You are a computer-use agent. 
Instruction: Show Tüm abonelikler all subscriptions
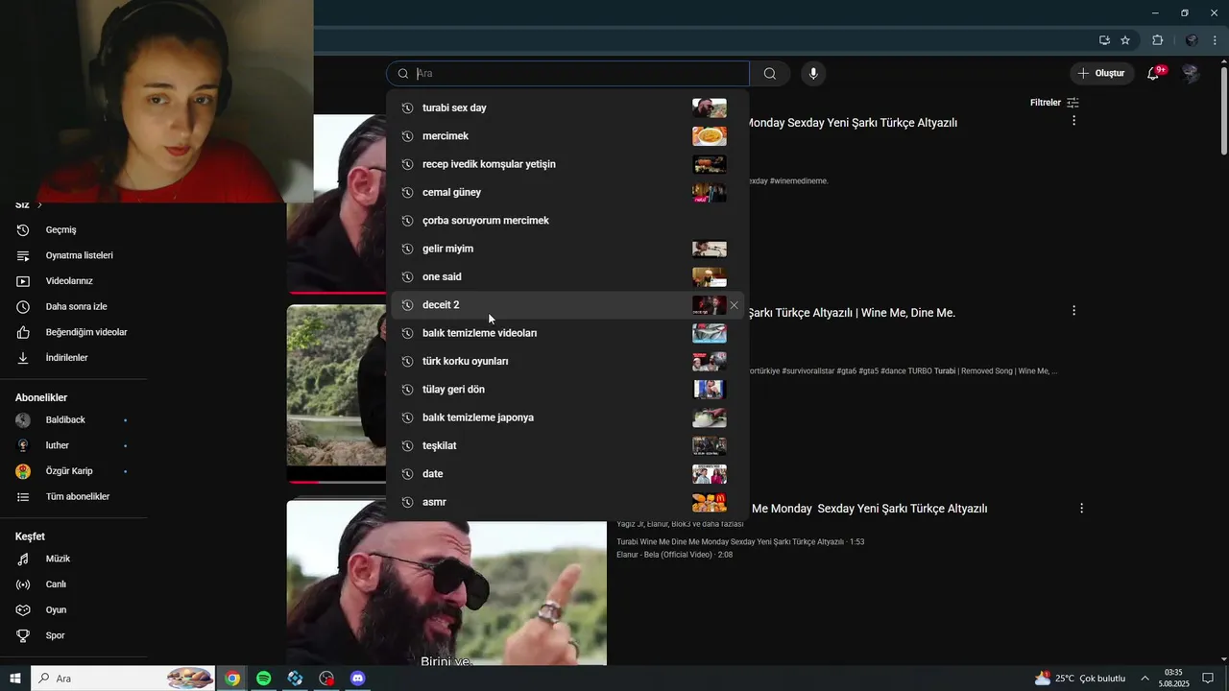click(x=77, y=497)
